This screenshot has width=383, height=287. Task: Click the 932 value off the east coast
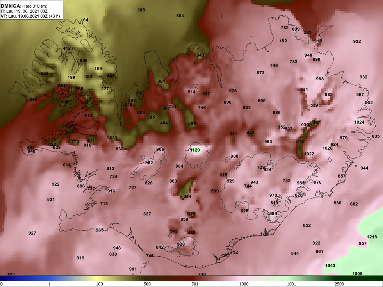(x=363, y=77)
